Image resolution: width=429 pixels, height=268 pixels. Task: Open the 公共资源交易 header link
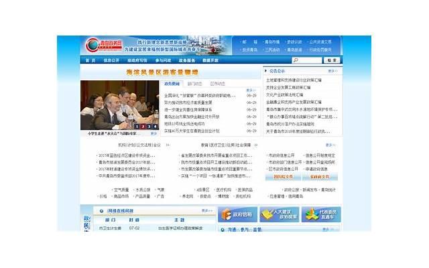coord(320,42)
